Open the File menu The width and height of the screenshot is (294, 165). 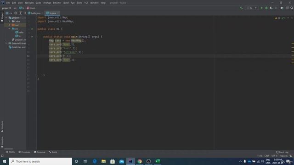pos(8,3)
